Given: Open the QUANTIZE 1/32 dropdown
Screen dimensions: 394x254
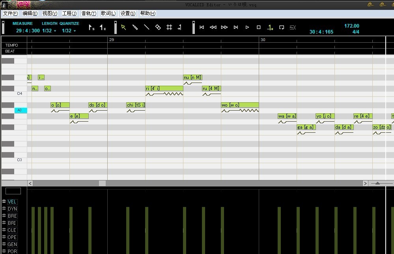Looking at the screenshot, I should (x=69, y=31).
